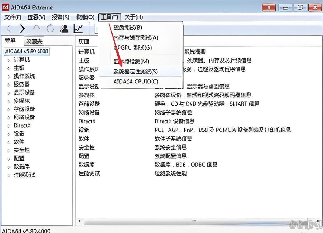Select DirectX row in page list
This screenshot has height=233, width=323.
pos(87,121)
